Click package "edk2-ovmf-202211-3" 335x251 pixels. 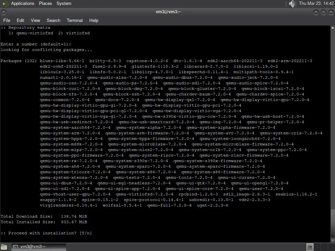[63, 66]
